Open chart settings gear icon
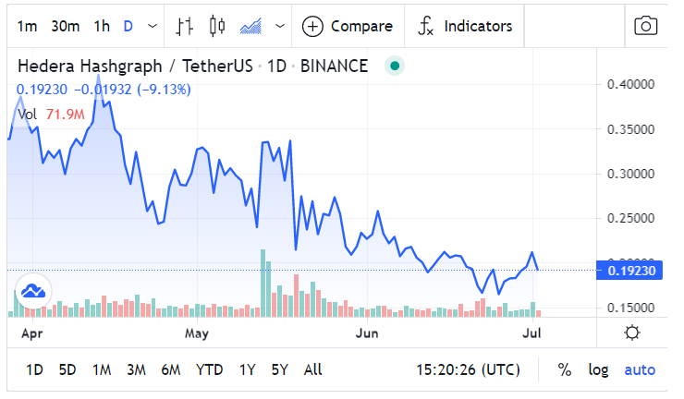 (632, 333)
